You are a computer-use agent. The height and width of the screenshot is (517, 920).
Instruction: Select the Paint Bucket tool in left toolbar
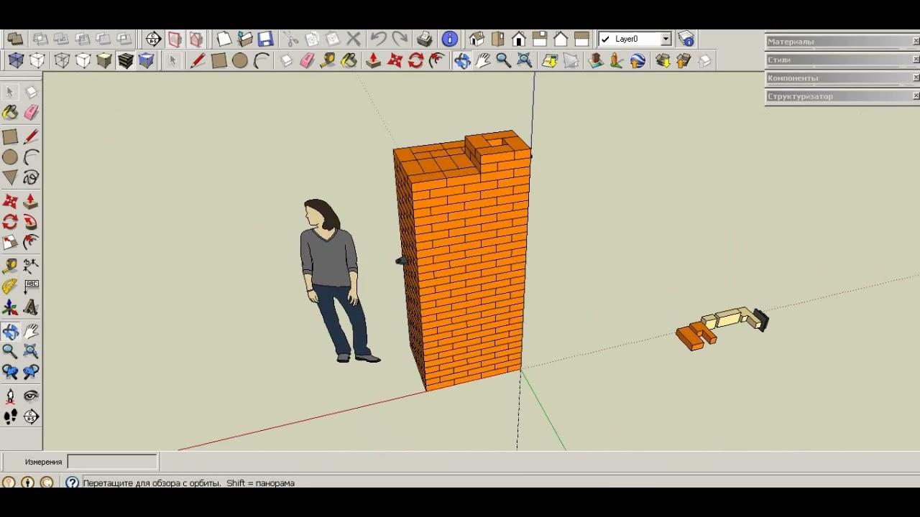click(x=10, y=113)
